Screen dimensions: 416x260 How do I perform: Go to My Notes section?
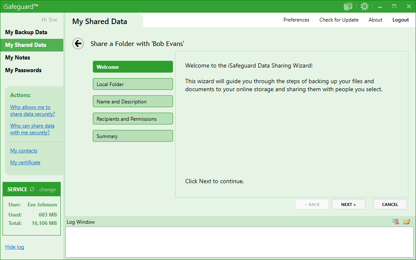point(32,57)
